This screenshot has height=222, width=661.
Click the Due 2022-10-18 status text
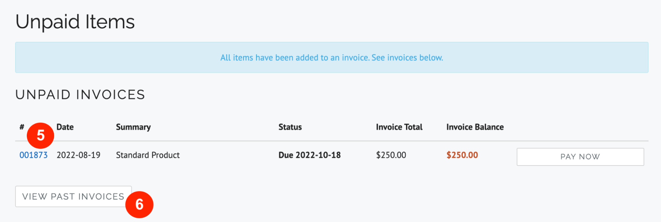[310, 155]
